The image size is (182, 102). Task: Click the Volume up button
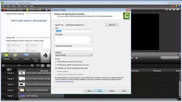(x=34, y=45)
